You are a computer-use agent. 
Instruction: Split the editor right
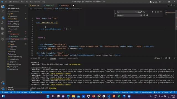pos(171,5)
